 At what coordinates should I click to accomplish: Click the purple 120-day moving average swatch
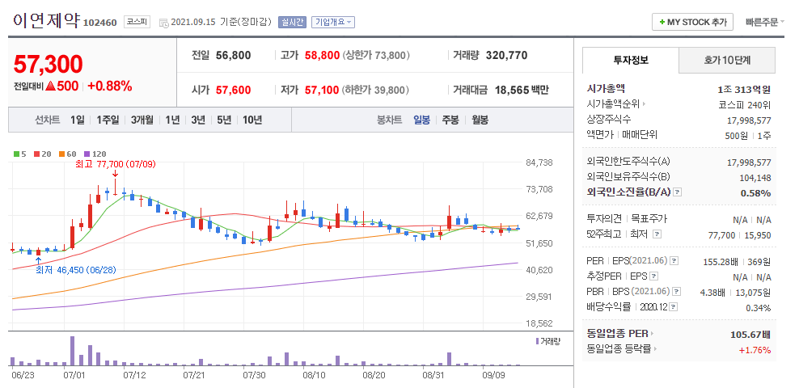[87, 154]
